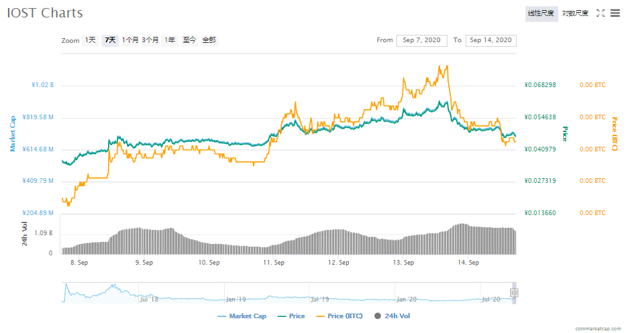
Task: Click the navigator at Jul '18
Action: (149, 299)
